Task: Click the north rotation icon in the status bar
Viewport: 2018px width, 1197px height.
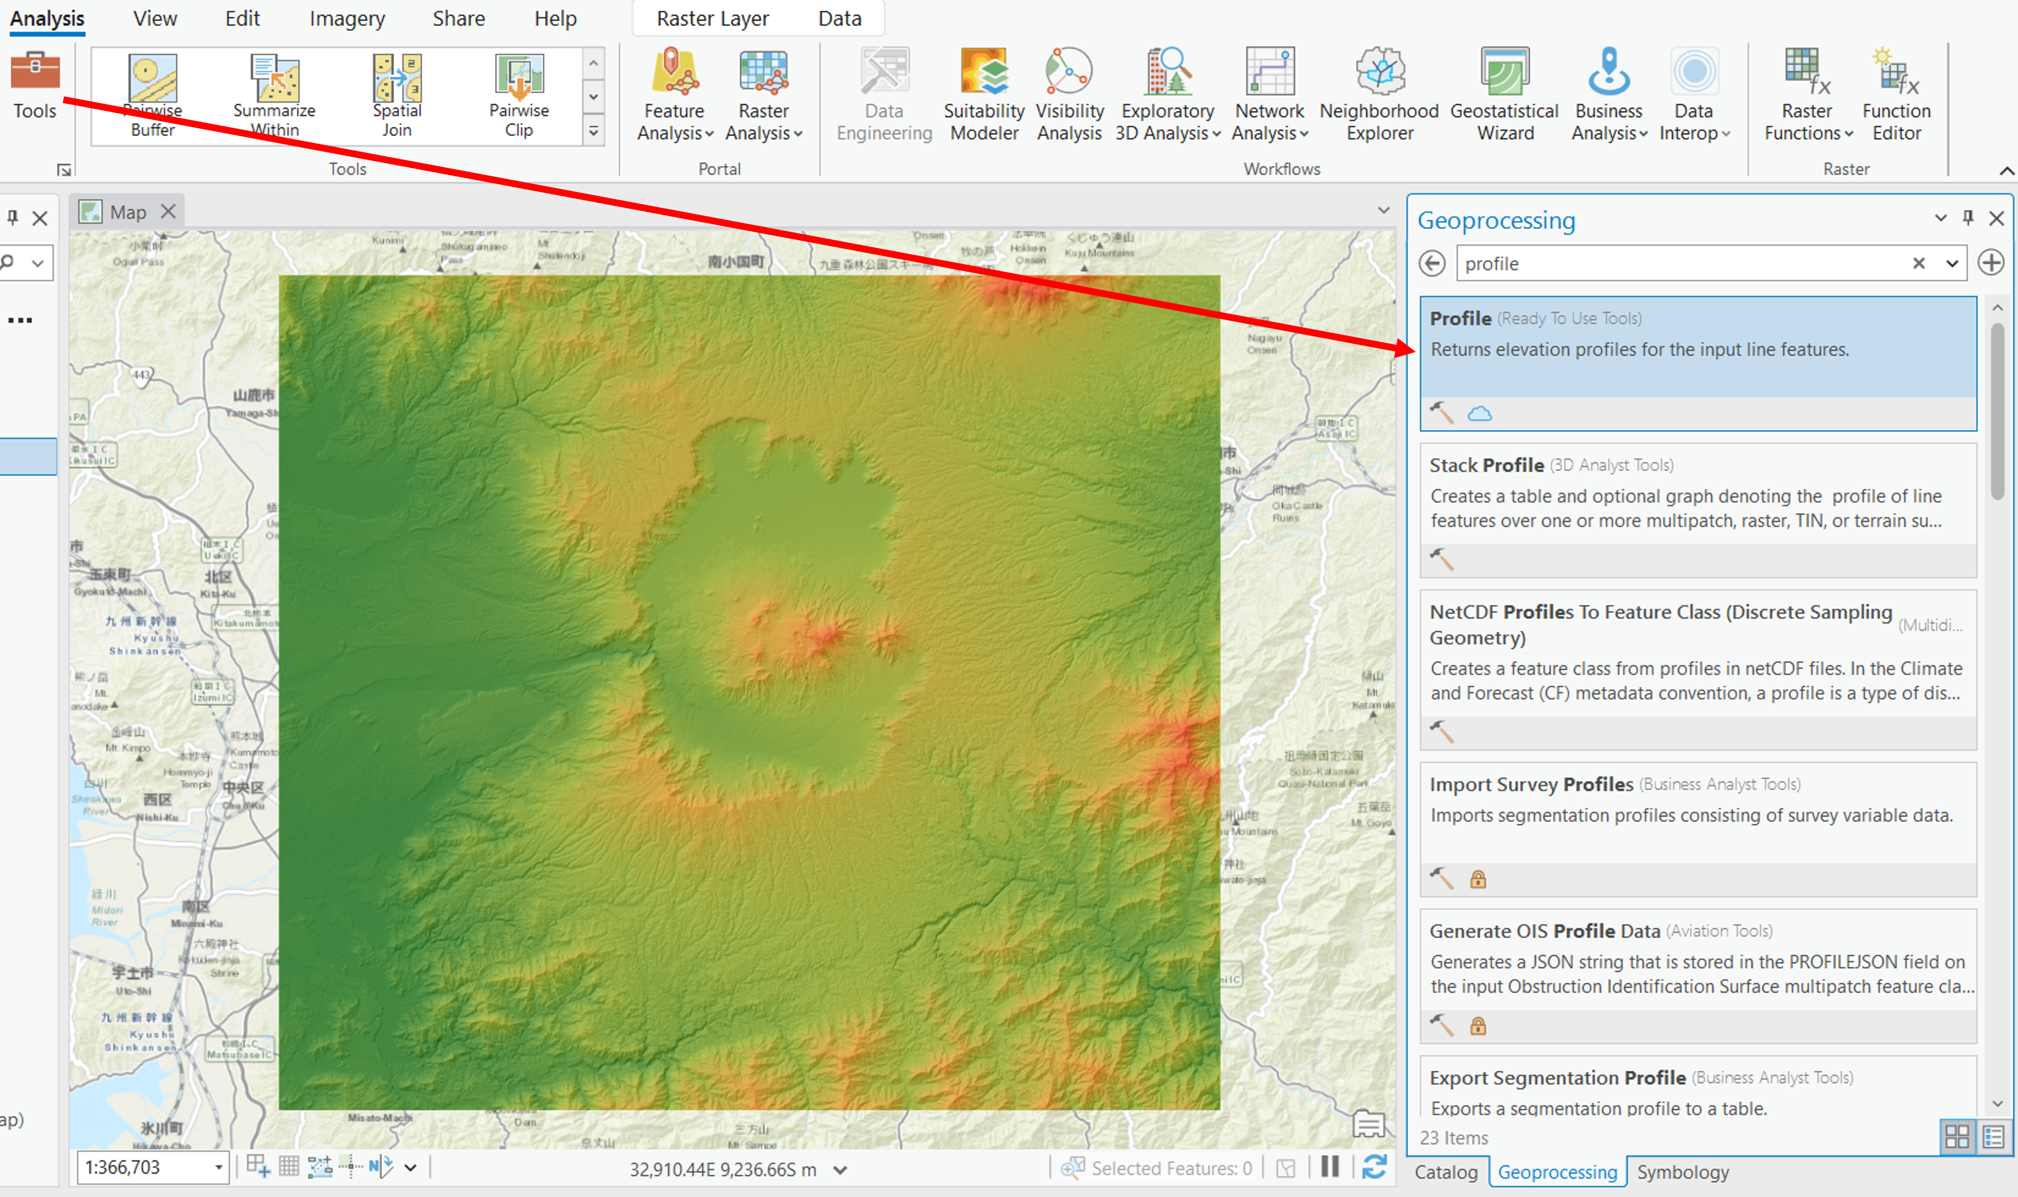Action: (x=381, y=1167)
